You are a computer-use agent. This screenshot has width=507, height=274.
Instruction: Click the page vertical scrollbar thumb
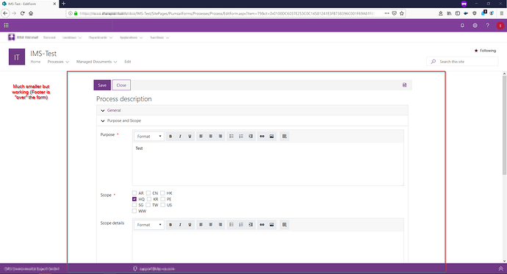point(504,126)
